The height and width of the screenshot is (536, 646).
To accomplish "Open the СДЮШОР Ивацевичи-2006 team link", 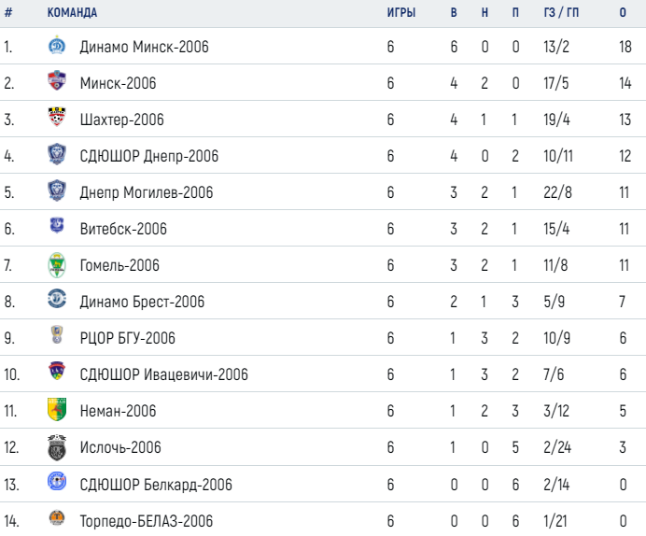I will (x=163, y=374).
